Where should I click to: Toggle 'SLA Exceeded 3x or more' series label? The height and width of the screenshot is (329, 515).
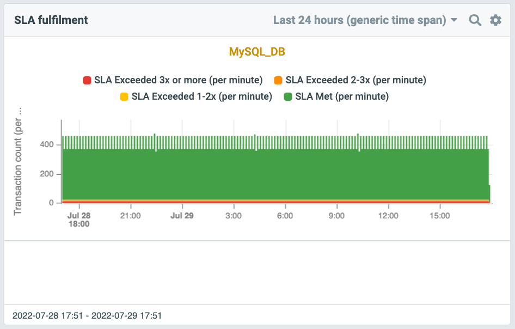point(178,80)
